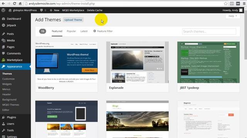Click the browser forward arrow

[x=9, y=3]
